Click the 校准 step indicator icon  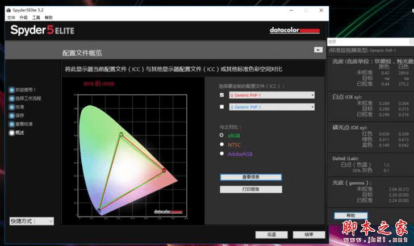point(11,107)
